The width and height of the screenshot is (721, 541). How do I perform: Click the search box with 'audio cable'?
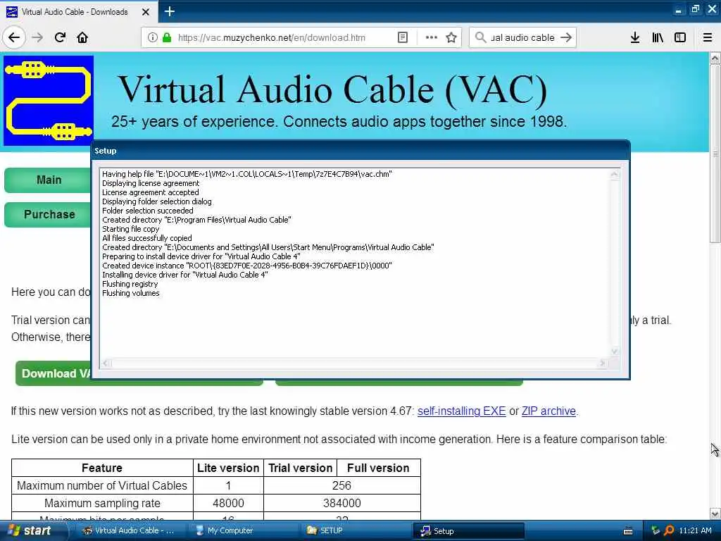(523, 37)
